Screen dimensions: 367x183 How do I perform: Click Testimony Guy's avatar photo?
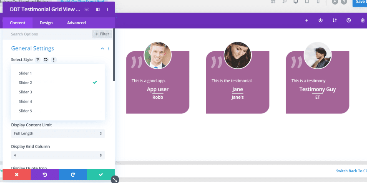click(x=317, y=56)
